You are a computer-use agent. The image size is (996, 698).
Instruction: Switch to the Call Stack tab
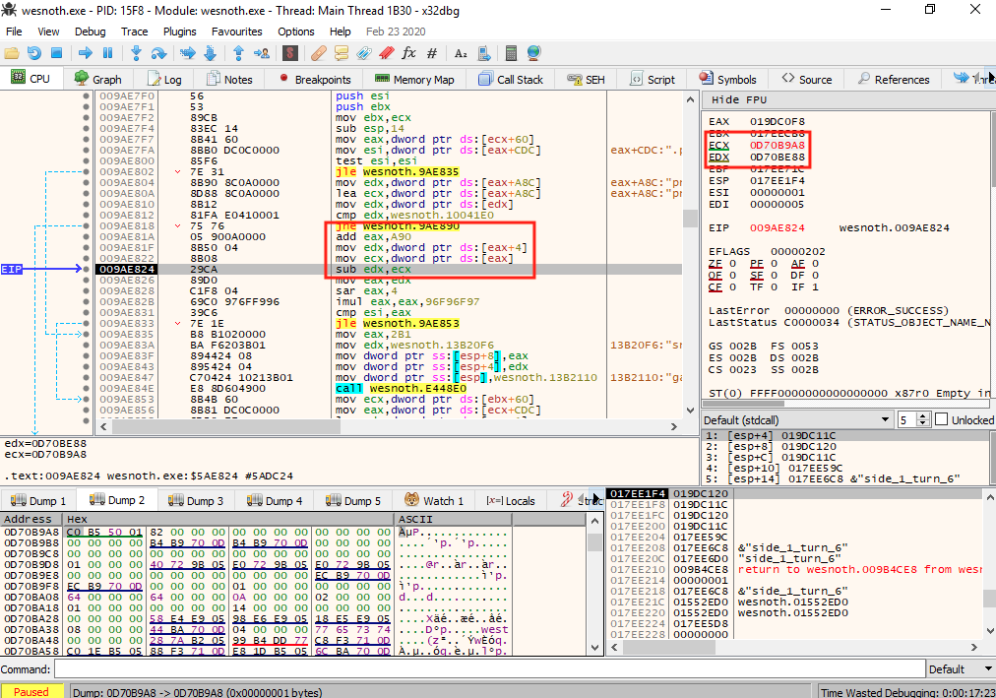tap(511, 80)
